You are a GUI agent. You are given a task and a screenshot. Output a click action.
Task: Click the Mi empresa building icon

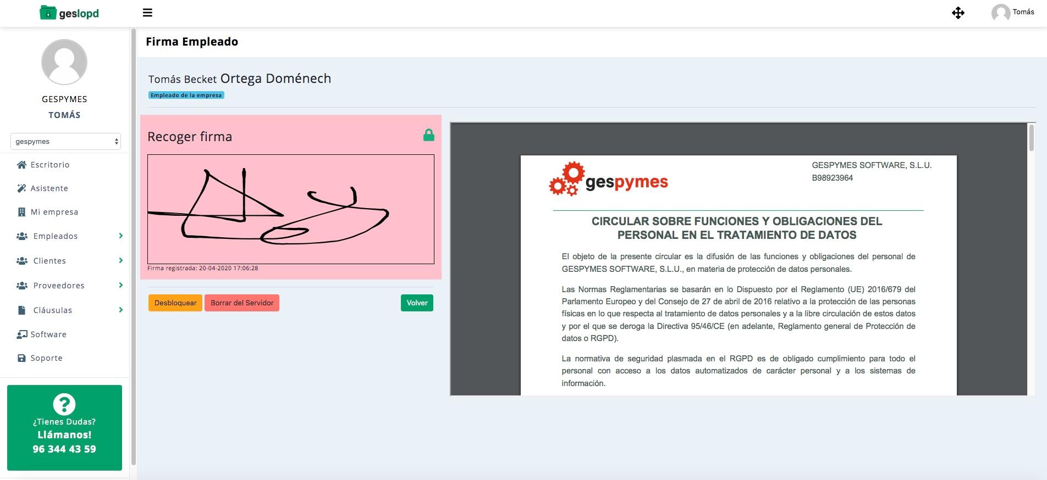(x=22, y=212)
